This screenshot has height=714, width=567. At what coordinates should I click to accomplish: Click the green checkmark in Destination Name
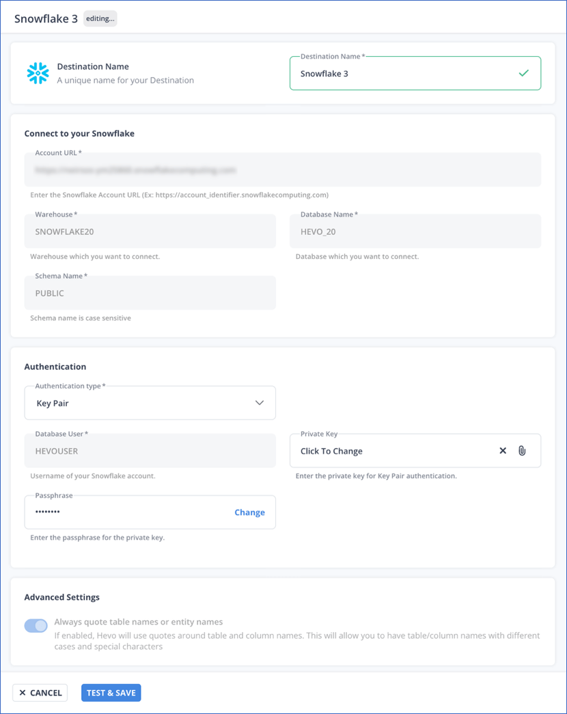(524, 73)
